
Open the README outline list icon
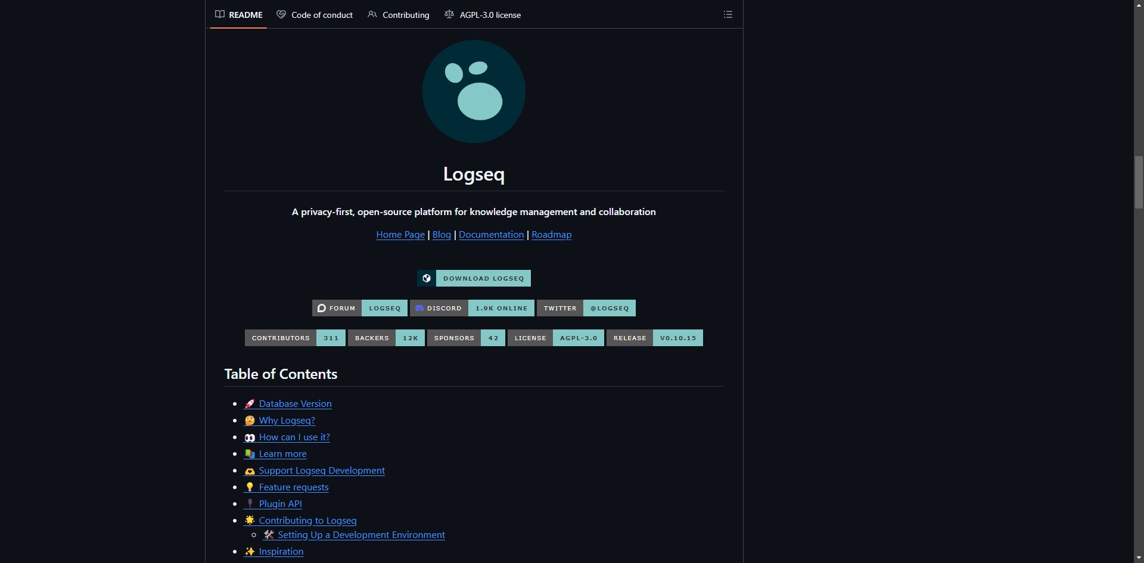(728, 14)
